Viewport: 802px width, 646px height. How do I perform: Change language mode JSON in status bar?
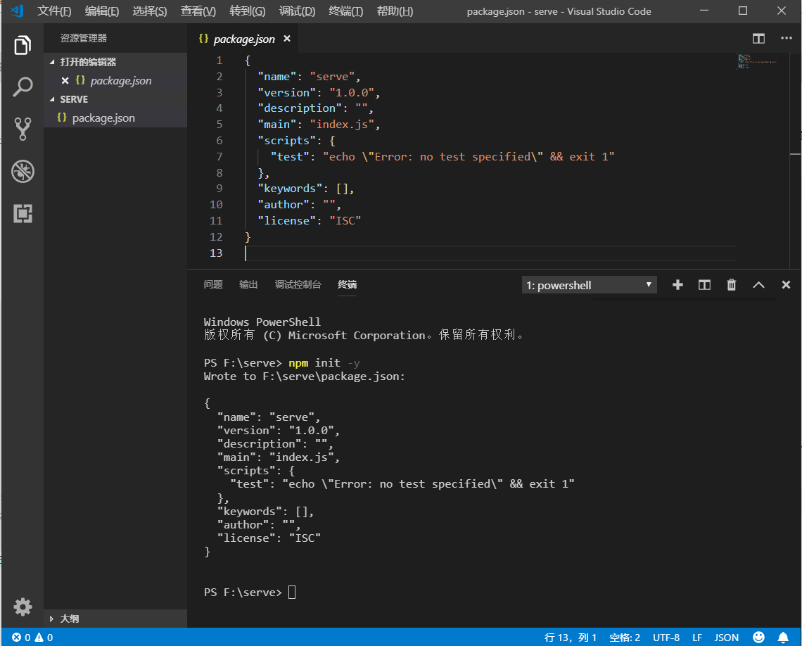726,638
